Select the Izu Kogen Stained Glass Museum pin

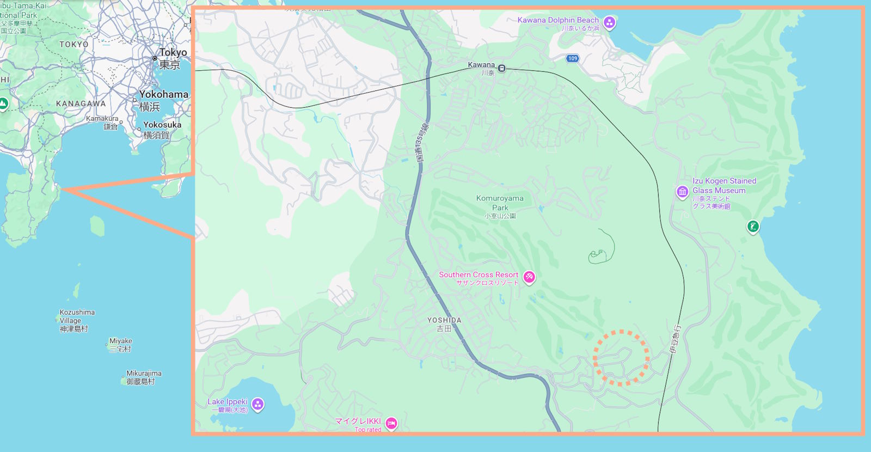[x=682, y=192]
